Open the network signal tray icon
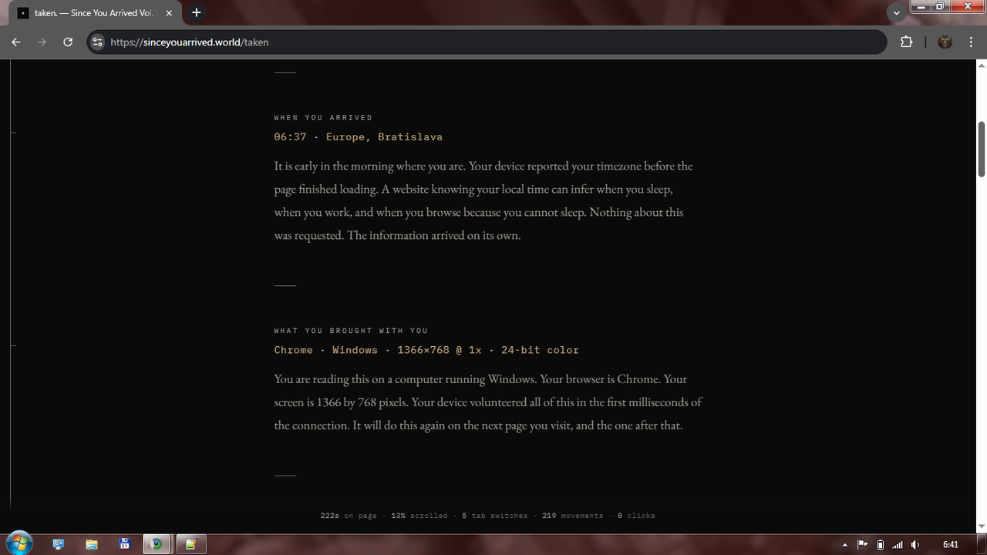This screenshot has width=987, height=555. (898, 545)
